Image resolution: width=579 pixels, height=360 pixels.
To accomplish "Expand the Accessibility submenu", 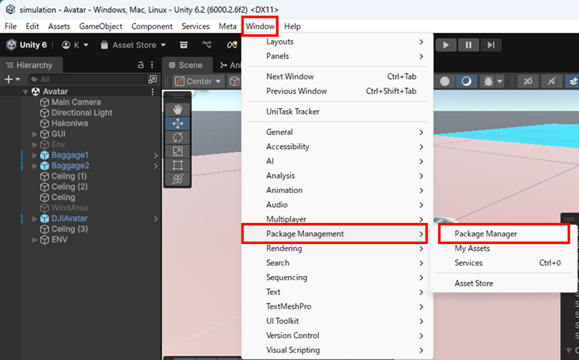I will point(337,147).
